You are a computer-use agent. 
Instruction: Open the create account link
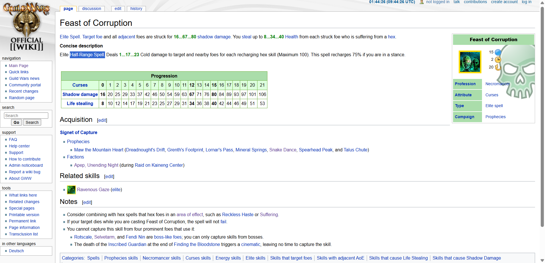pyautogui.click(x=504, y=2)
